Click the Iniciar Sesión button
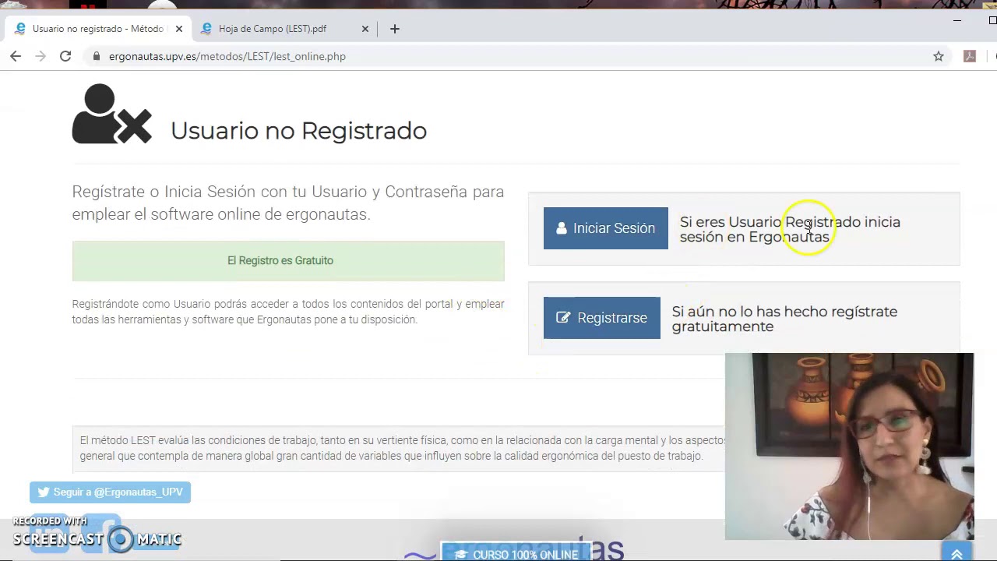Screen dimensions: 997x561 click(x=605, y=228)
